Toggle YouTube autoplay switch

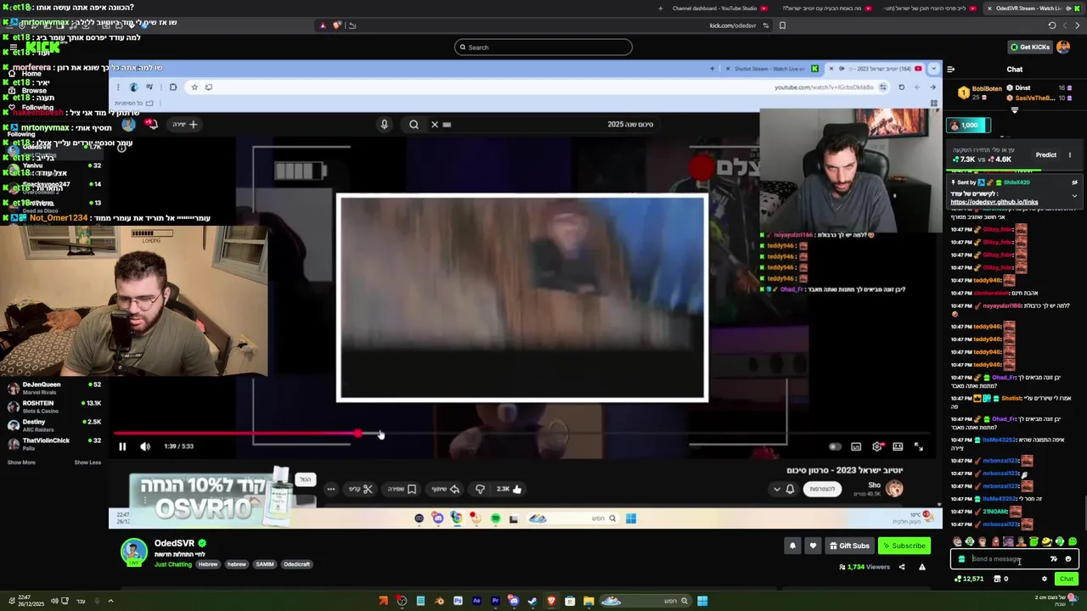click(835, 446)
